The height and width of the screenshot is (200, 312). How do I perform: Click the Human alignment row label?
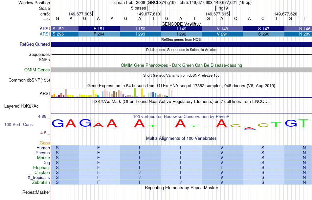[43, 148]
